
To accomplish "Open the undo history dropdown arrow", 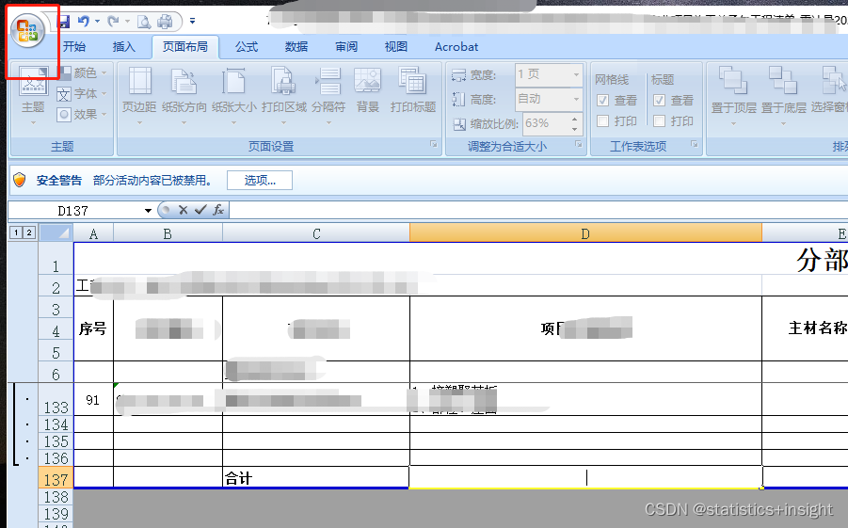I will pos(97,22).
